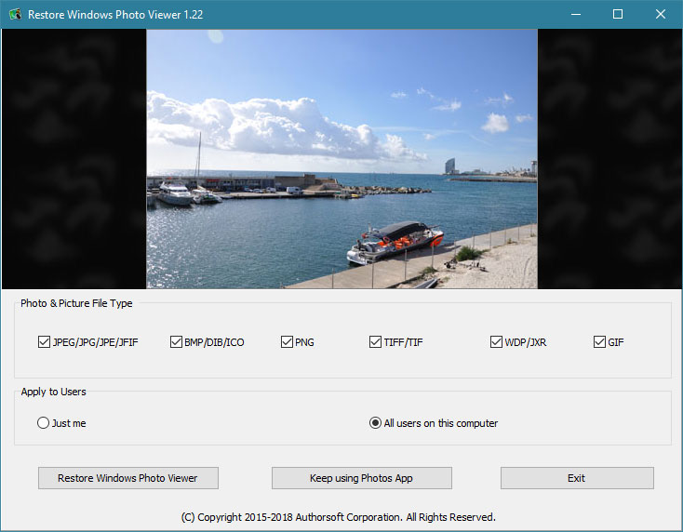
Task: Maximize the Restore Windows Photo Viewer window
Action: coord(618,15)
